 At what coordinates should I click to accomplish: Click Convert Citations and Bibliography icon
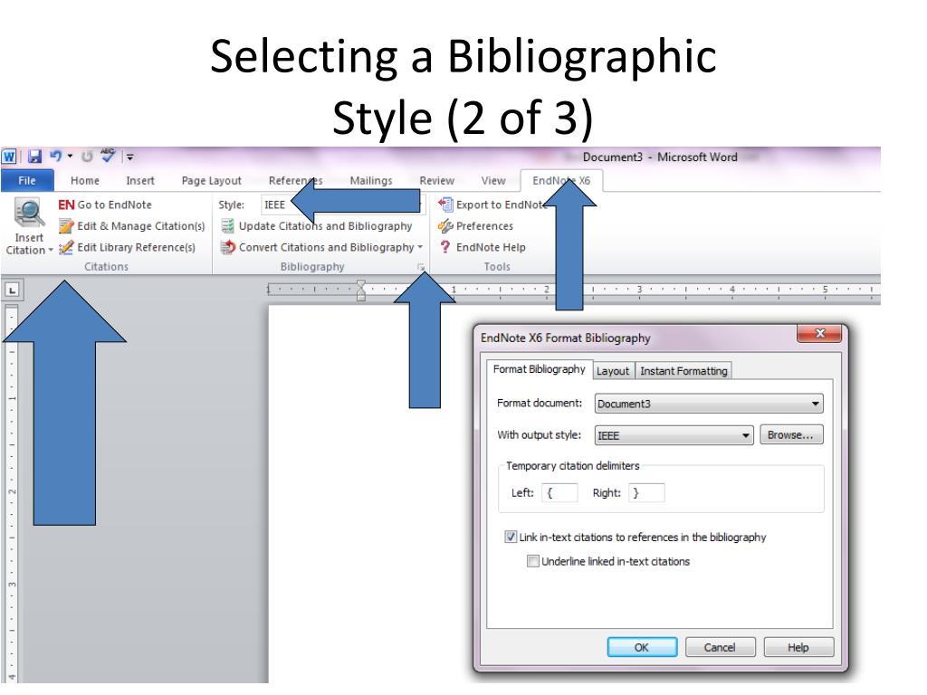pos(227,247)
